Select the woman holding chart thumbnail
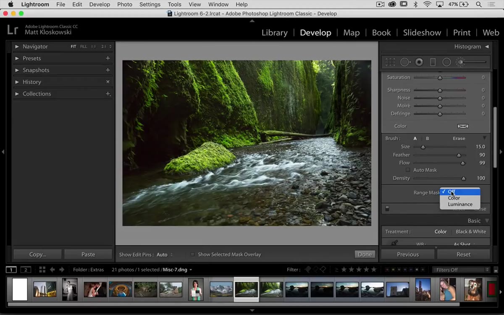Viewport: 504px width, 315px height. coord(196,289)
